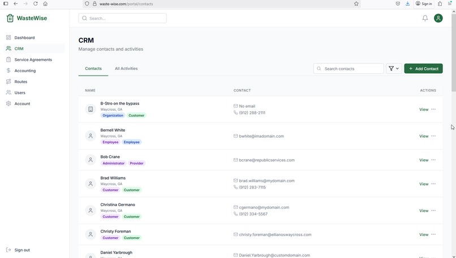Click Bernell White's person avatar

point(91,136)
